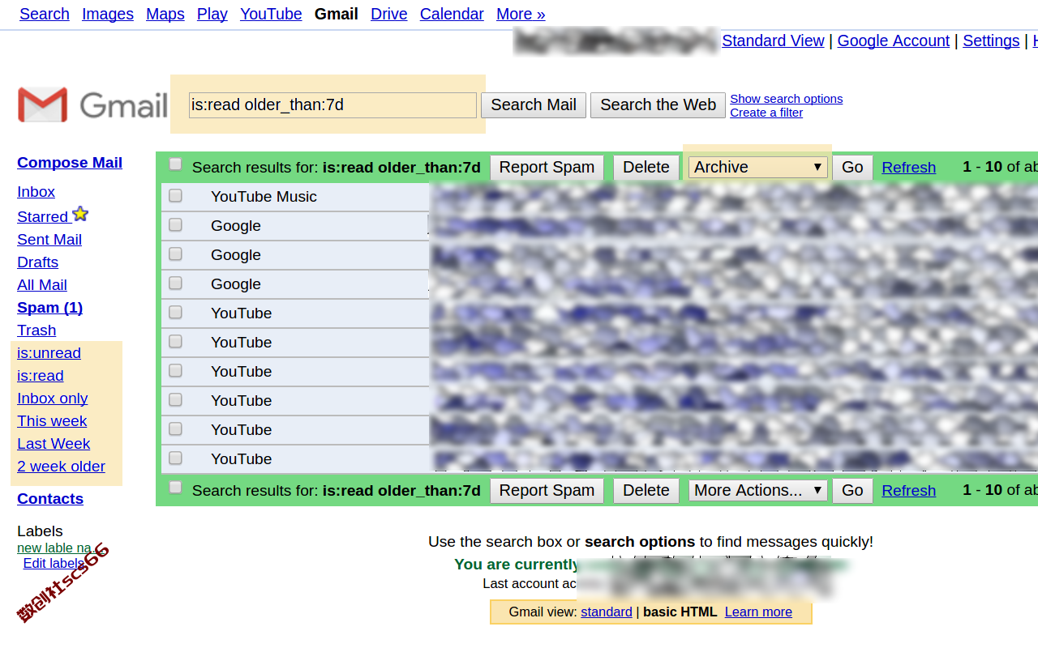Go to the Inbox folder
Viewport: 1038px width, 648px height.
pyautogui.click(x=36, y=191)
